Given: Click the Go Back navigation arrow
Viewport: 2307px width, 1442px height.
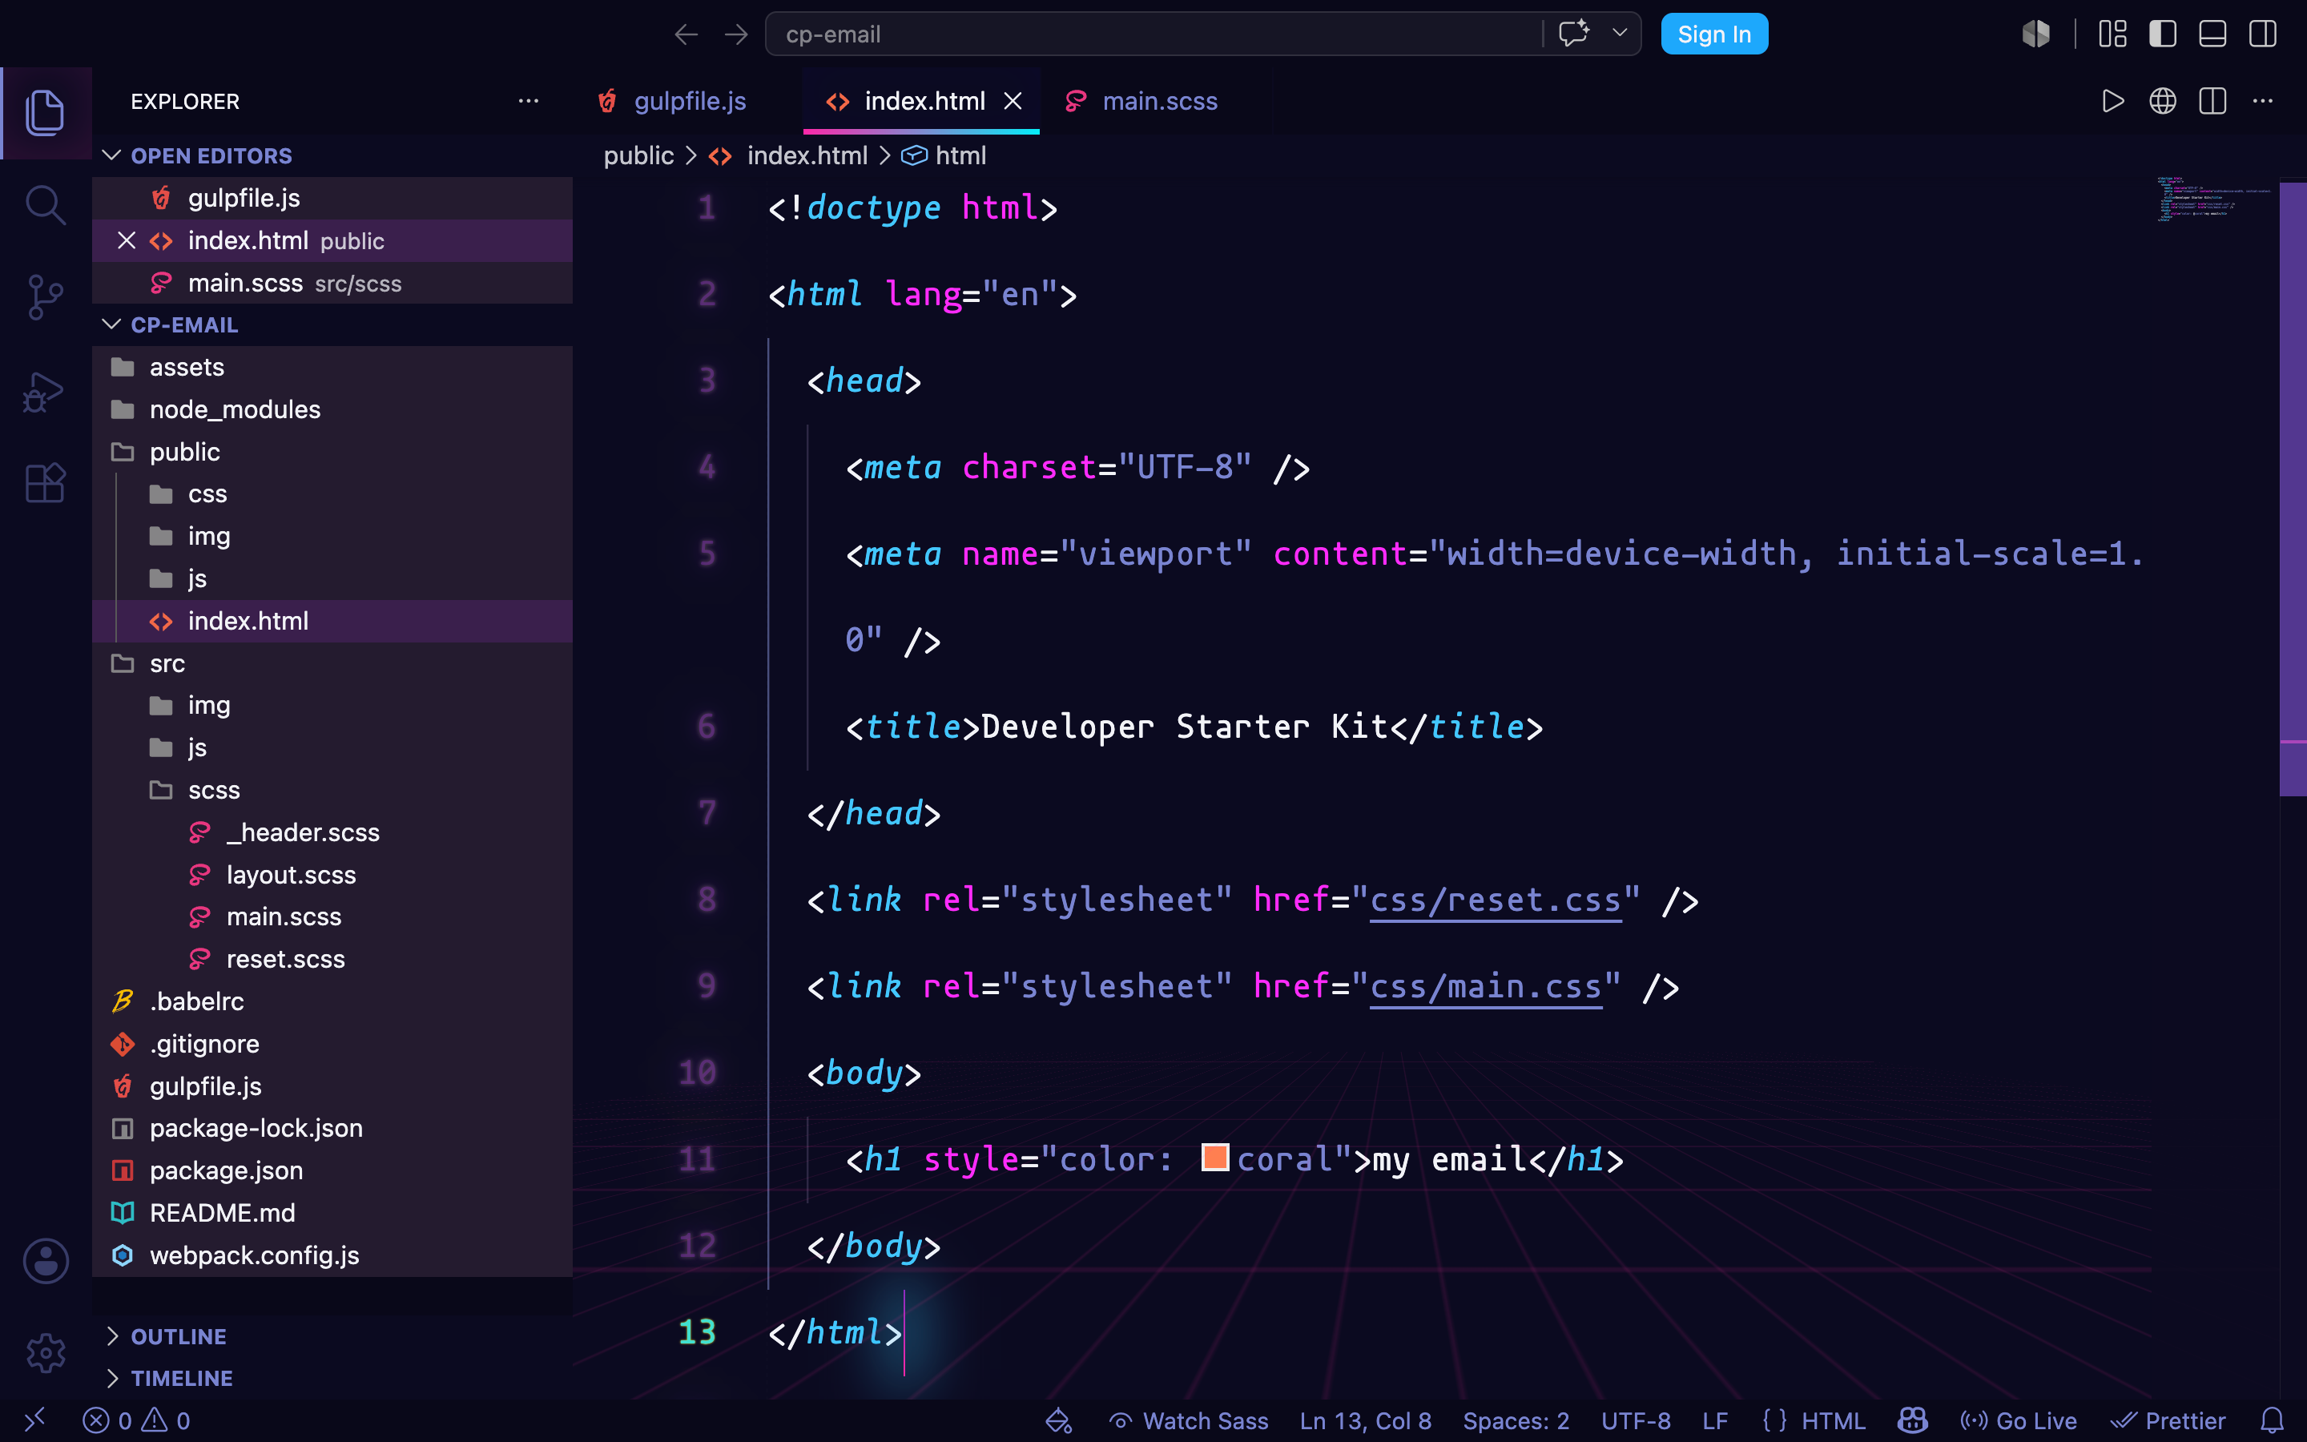Looking at the screenshot, I should point(686,35).
